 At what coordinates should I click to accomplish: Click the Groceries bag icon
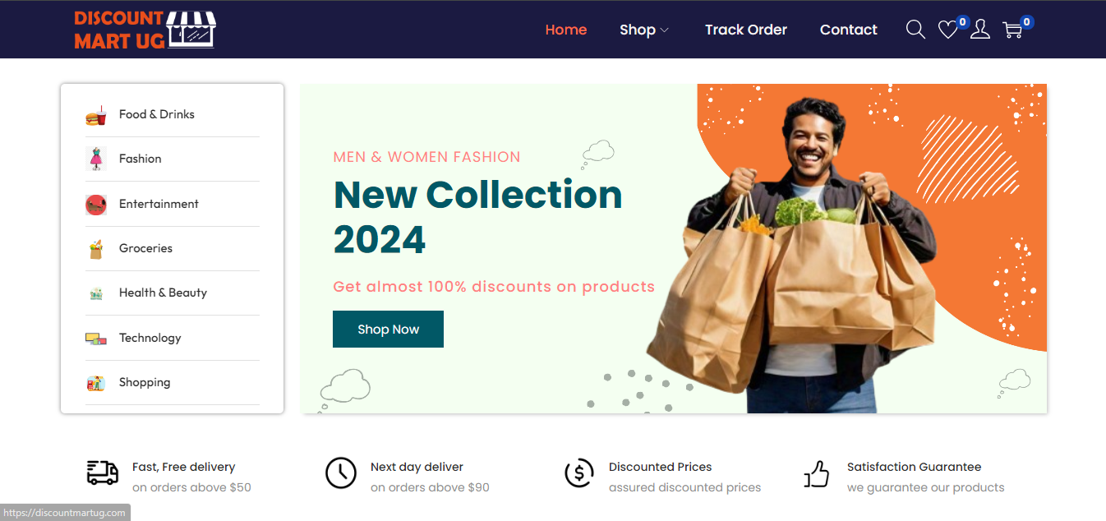click(x=96, y=248)
